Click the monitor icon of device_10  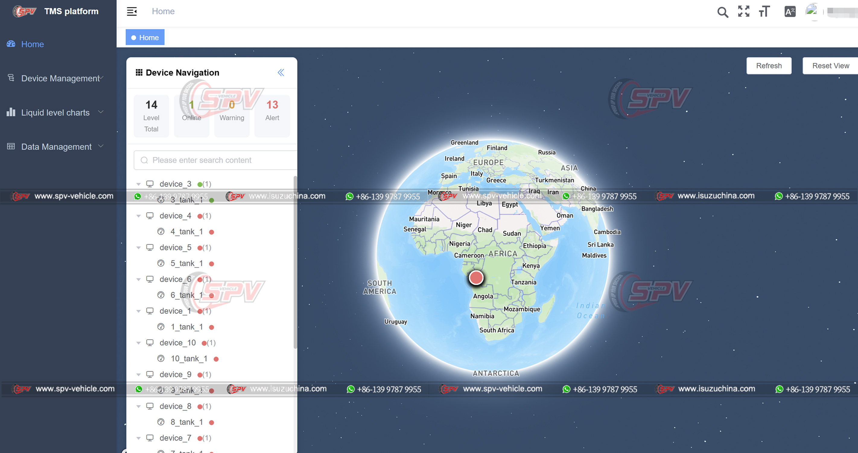click(150, 342)
